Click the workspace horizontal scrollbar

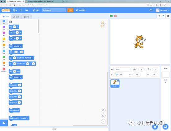(90, 126)
